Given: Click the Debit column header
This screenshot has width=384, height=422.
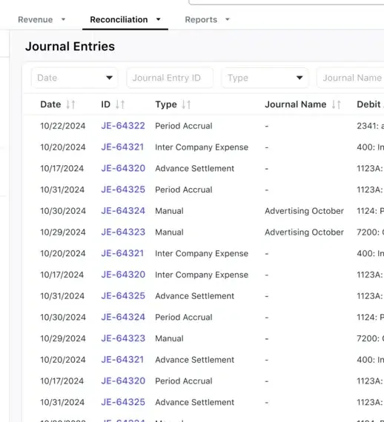Looking at the screenshot, I should pos(369,104).
